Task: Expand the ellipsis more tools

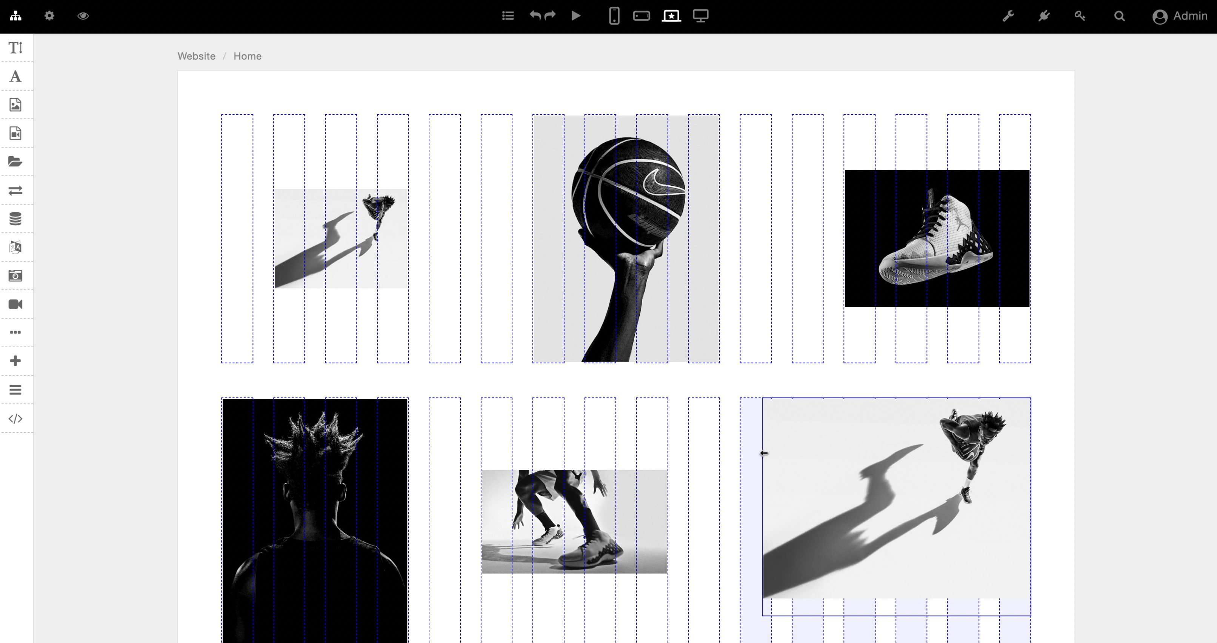Action: pos(15,332)
